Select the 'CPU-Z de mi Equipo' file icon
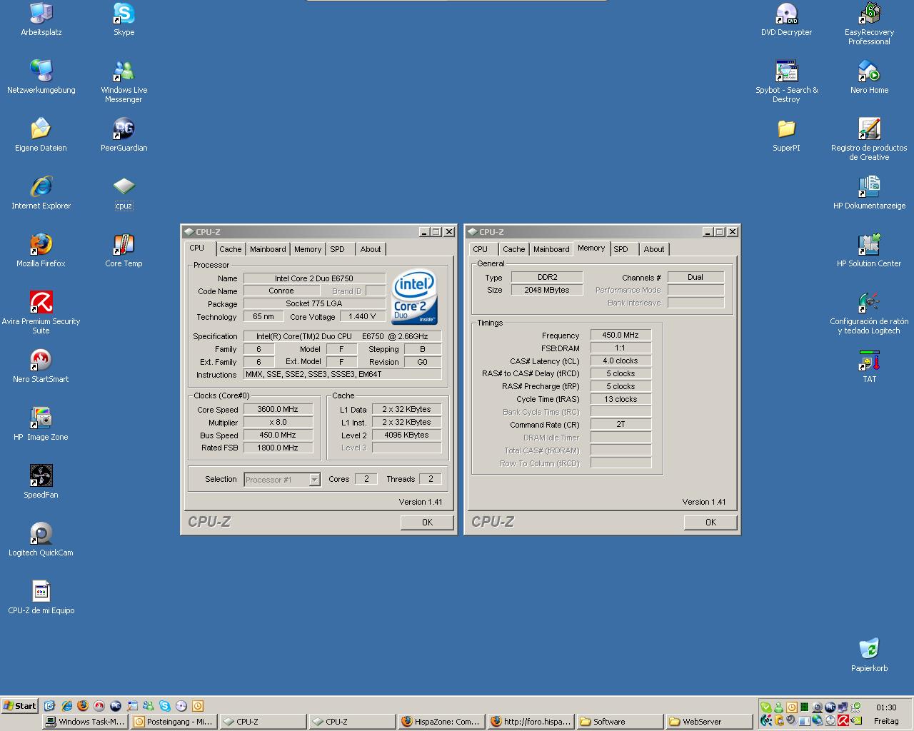This screenshot has width=914, height=731. coord(41,598)
